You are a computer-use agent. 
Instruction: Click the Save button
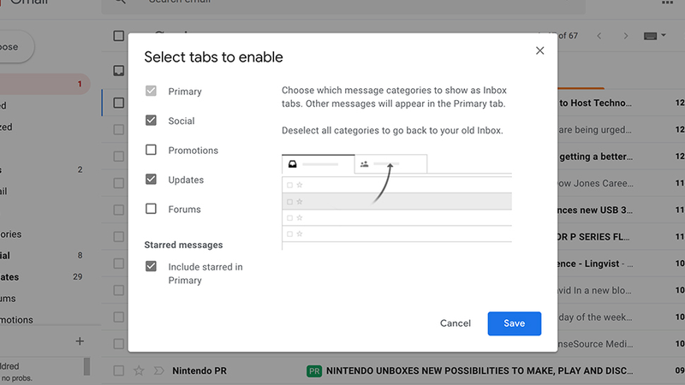(x=515, y=323)
